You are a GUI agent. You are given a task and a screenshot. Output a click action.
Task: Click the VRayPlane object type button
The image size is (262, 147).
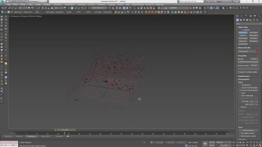[253, 38]
